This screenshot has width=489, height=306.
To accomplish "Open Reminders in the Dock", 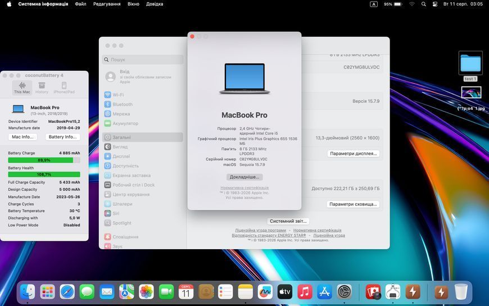I will coord(225,292).
